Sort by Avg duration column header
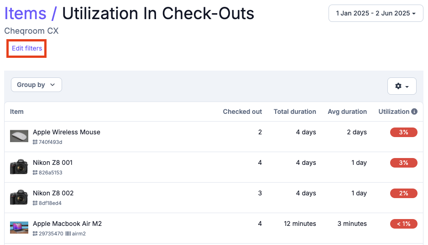This screenshot has width=428, height=245. [347, 112]
